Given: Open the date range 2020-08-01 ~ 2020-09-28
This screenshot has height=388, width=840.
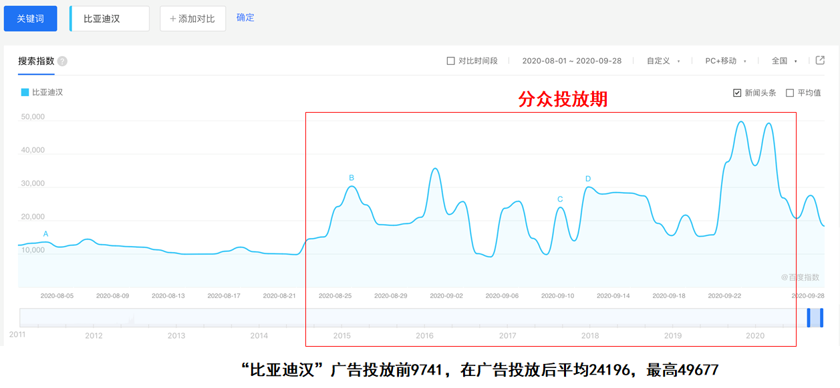Looking at the screenshot, I should click(572, 61).
